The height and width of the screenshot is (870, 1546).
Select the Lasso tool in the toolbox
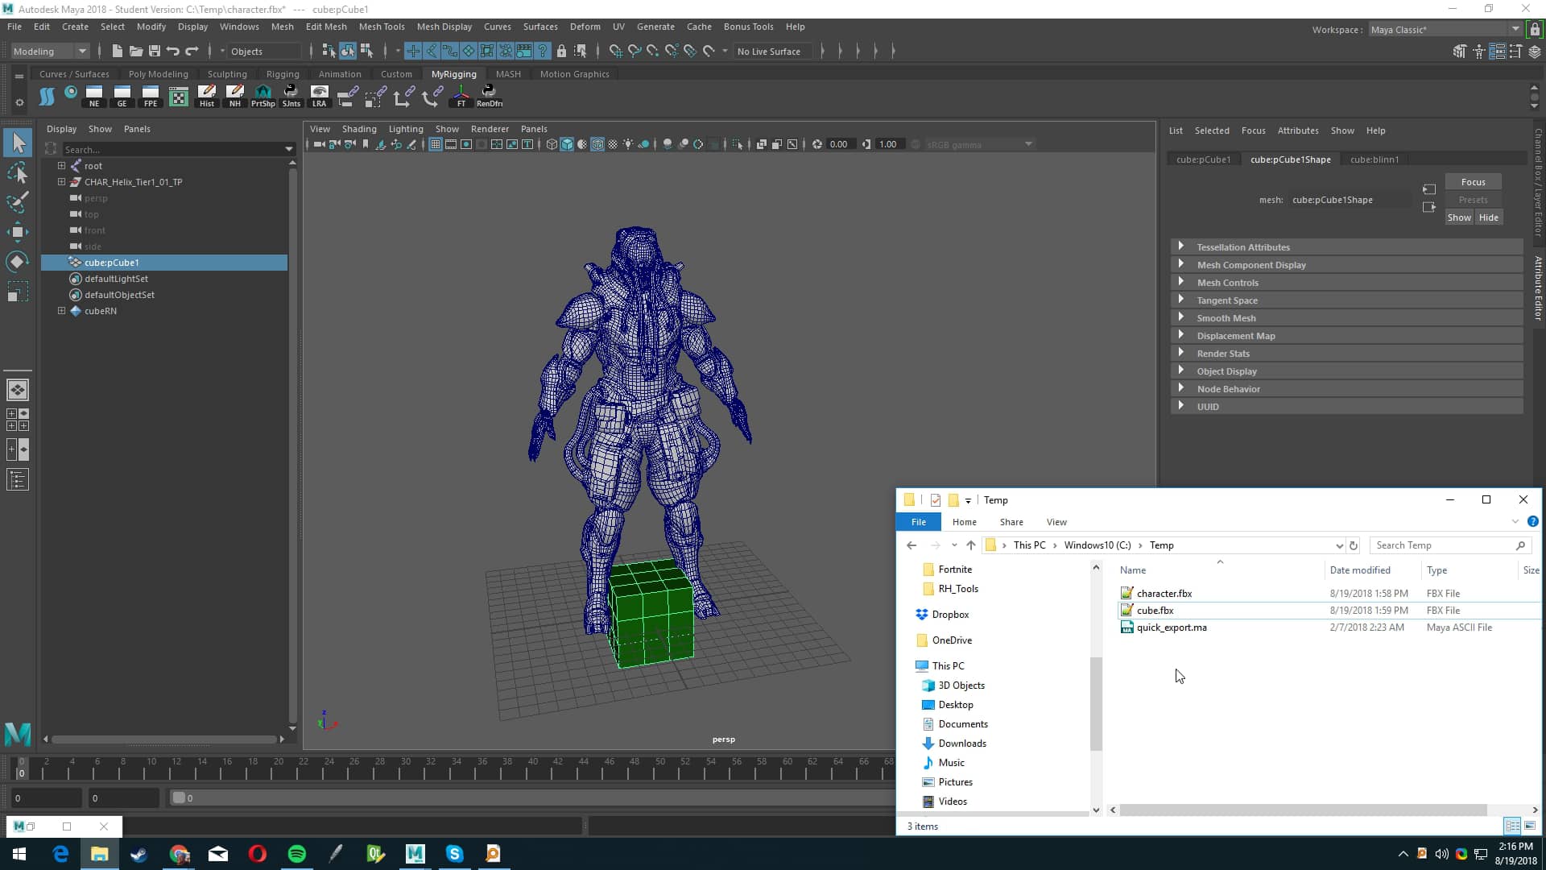coord(18,173)
